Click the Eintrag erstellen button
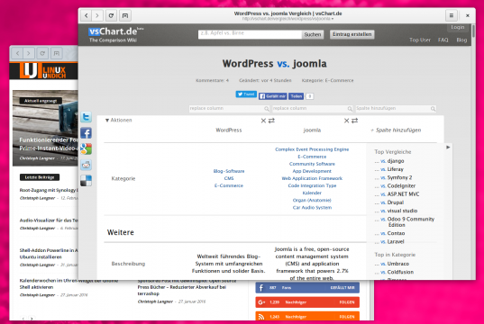The width and height of the screenshot is (484, 324). 352,34
